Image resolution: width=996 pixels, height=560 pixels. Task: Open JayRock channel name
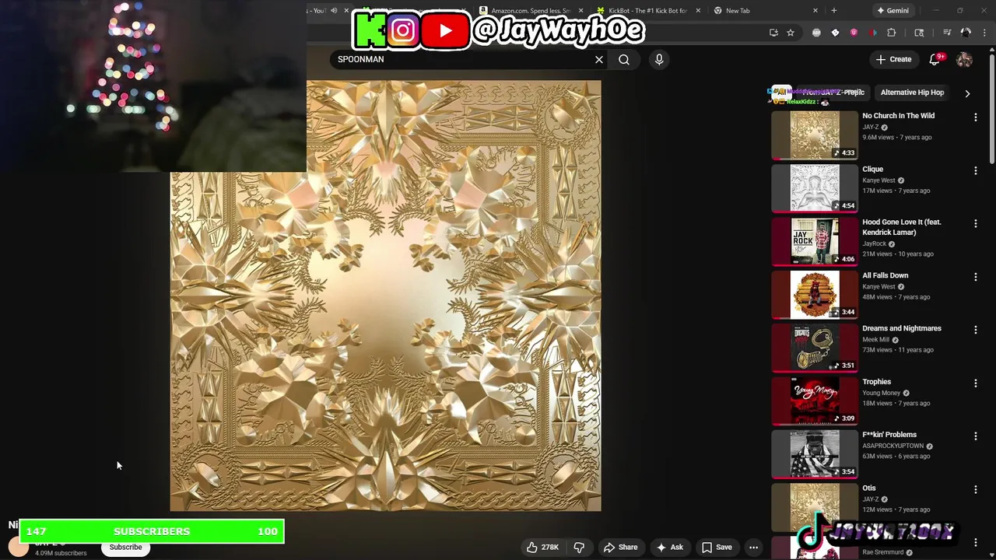pos(874,243)
